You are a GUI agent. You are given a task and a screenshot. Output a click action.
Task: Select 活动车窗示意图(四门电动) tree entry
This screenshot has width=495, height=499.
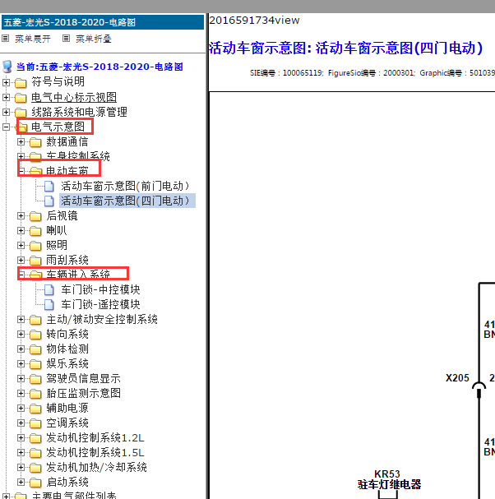(127, 201)
